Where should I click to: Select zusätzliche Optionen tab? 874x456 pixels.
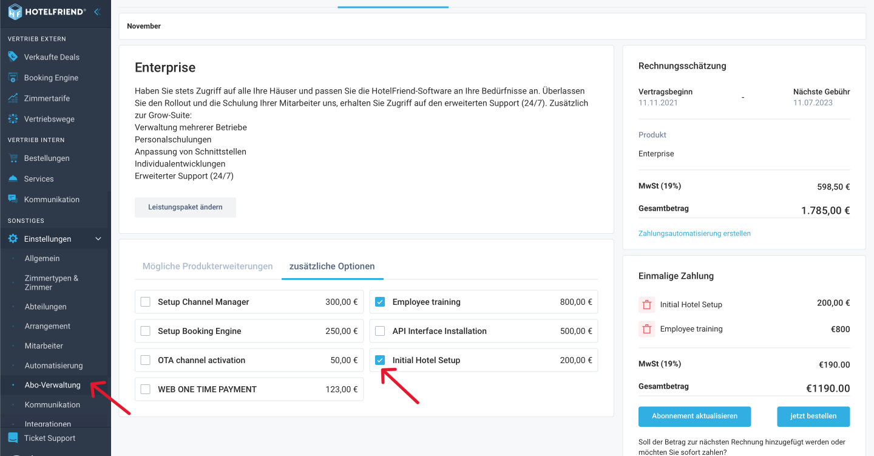coord(332,266)
